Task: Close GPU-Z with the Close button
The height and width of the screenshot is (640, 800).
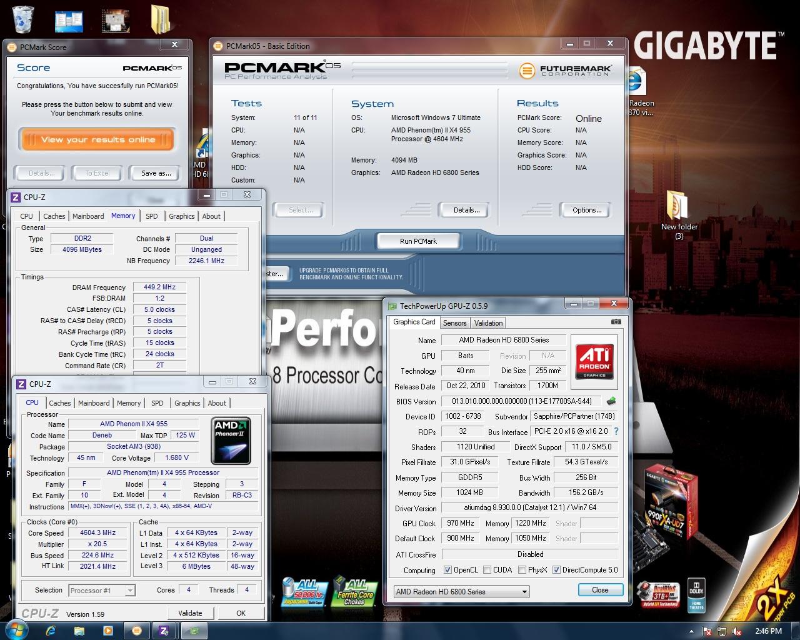Action: (600, 590)
